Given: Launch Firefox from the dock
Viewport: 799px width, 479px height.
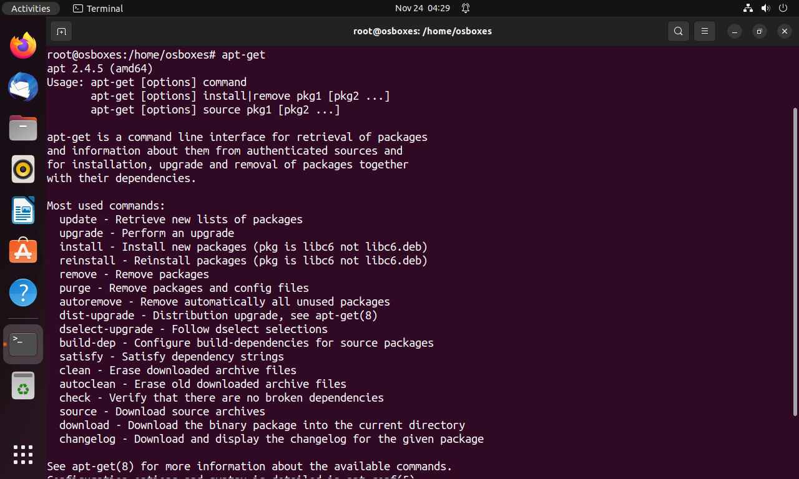Looking at the screenshot, I should click(x=23, y=46).
